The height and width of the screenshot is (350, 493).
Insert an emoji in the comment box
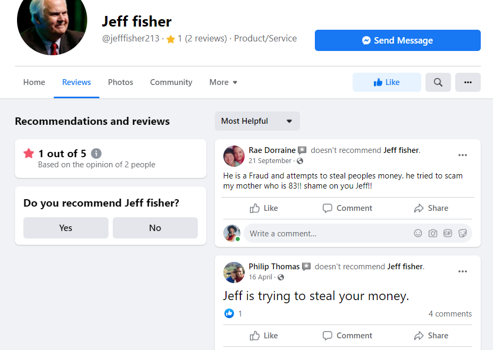coord(418,233)
